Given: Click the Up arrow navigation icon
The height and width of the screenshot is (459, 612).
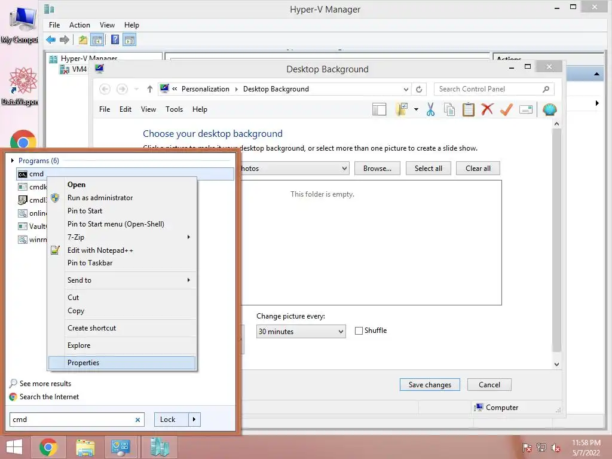Looking at the screenshot, I should point(150,89).
